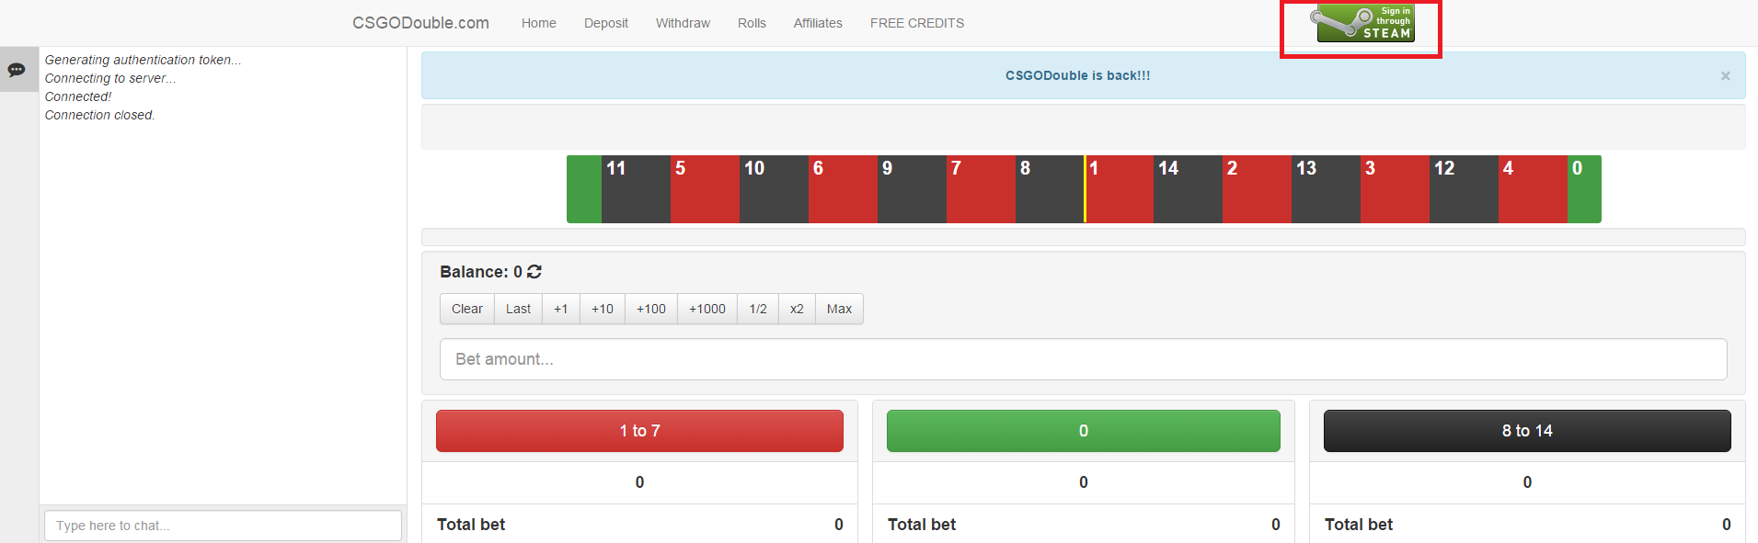Image resolution: width=1758 pixels, height=543 pixels.
Task: Click the black 11 roulette tile
Action: pos(636,189)
